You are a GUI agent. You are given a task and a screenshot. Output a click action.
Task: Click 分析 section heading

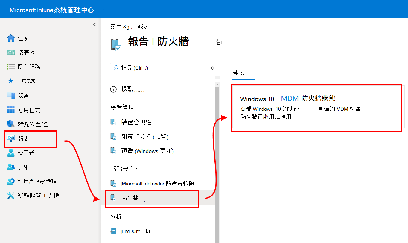tap(116, 216)
